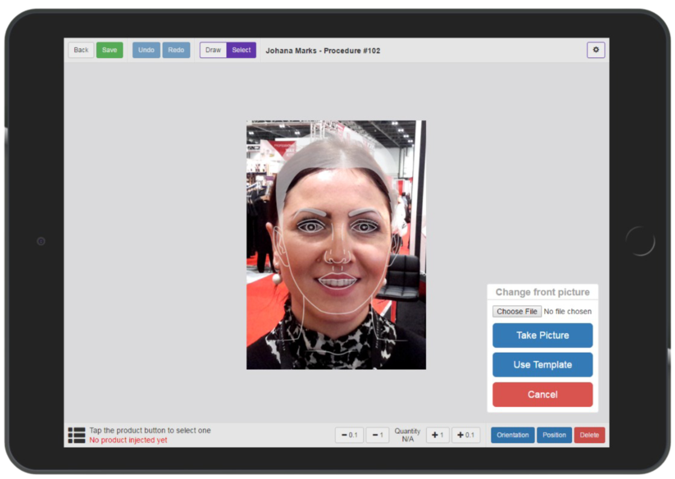Open the settings gear icon
This screenshot has width=675, height=479.
pos(595,50)
